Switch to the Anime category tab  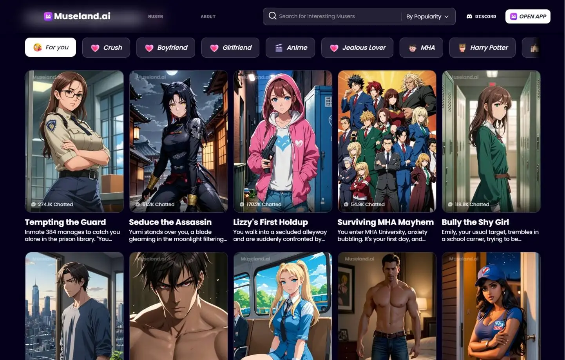coord(290,47)
